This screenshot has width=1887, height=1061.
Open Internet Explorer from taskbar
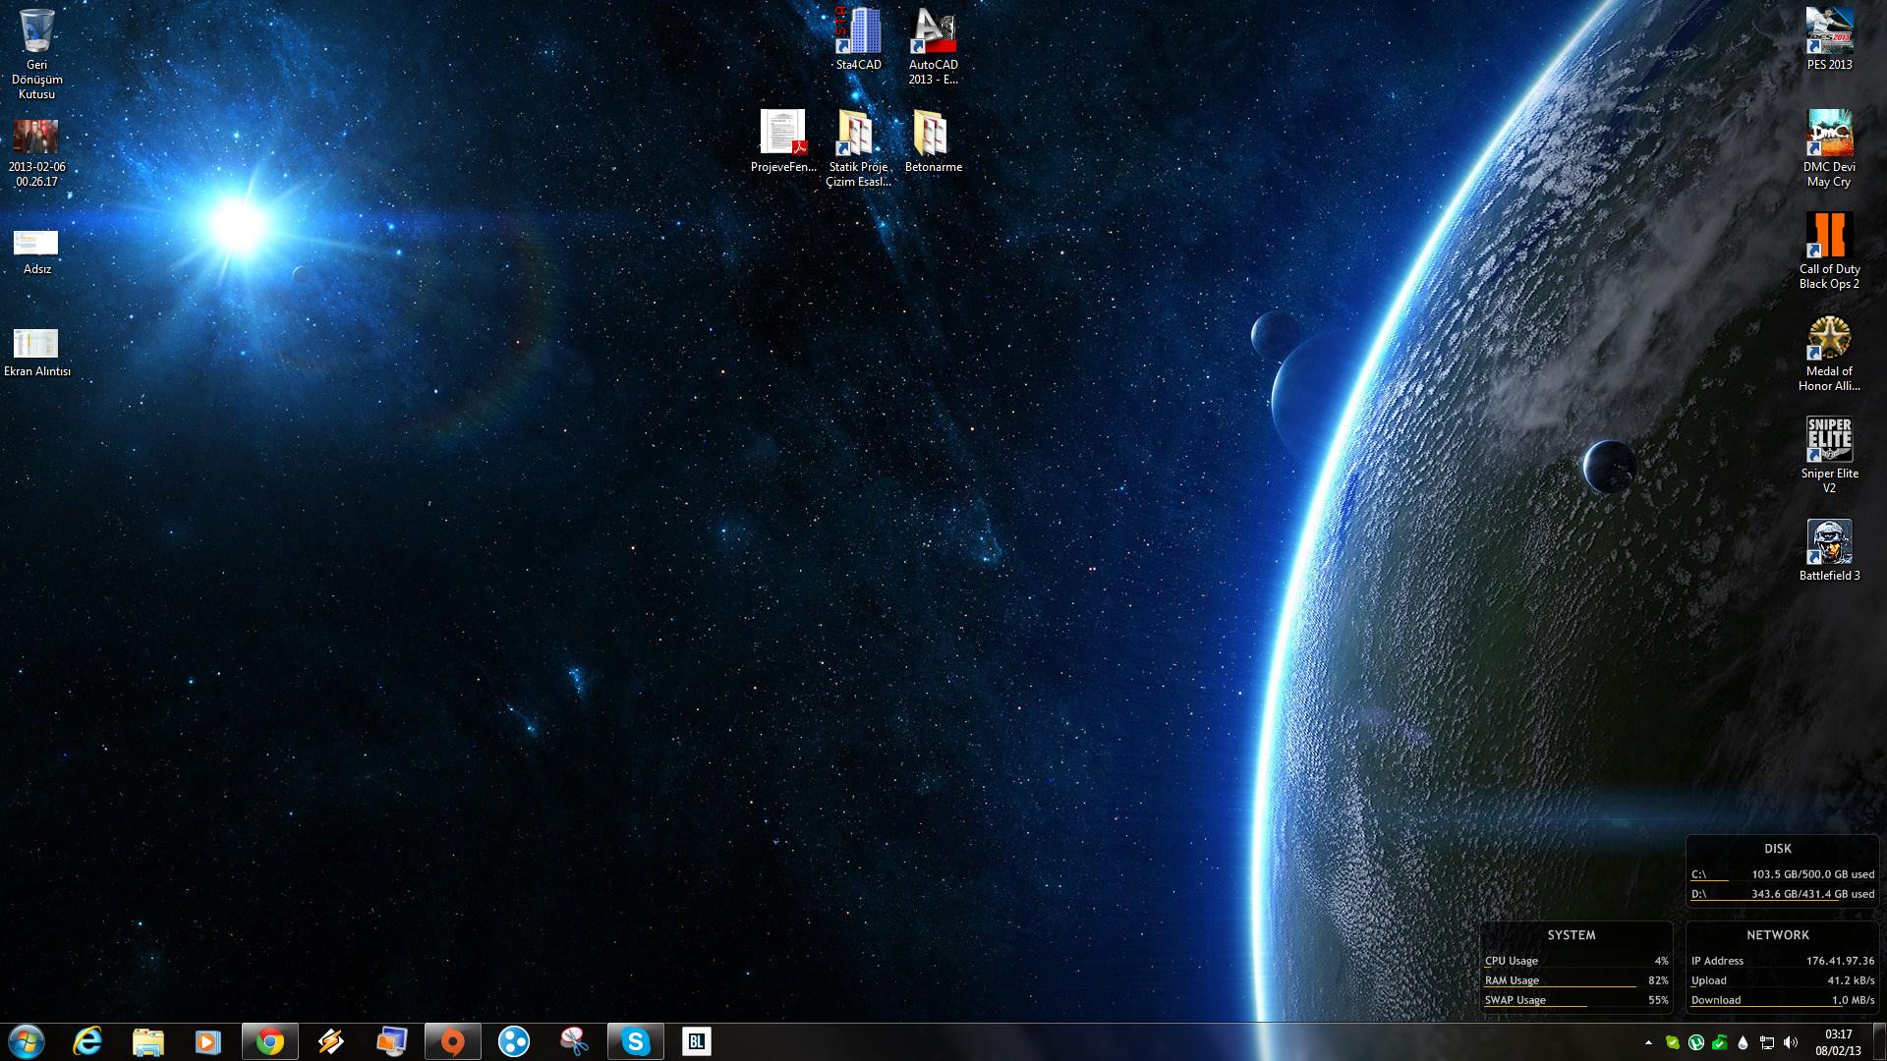[x=87, y=1041]
